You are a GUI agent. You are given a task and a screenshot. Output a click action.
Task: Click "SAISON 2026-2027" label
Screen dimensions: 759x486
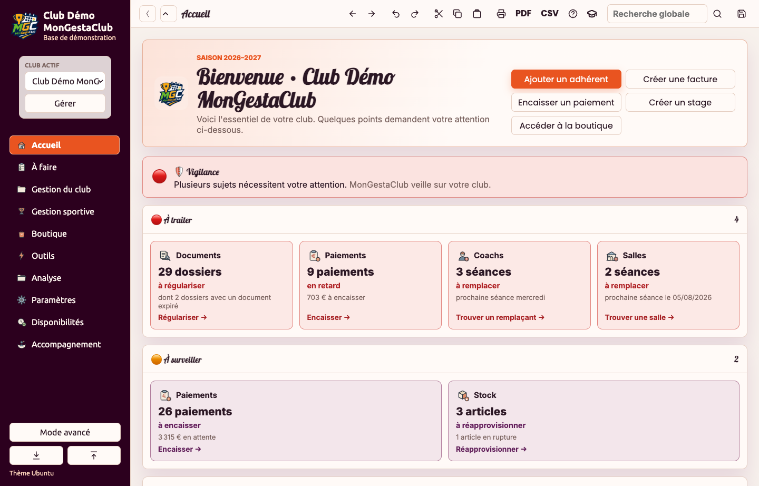tap(229, 58)
